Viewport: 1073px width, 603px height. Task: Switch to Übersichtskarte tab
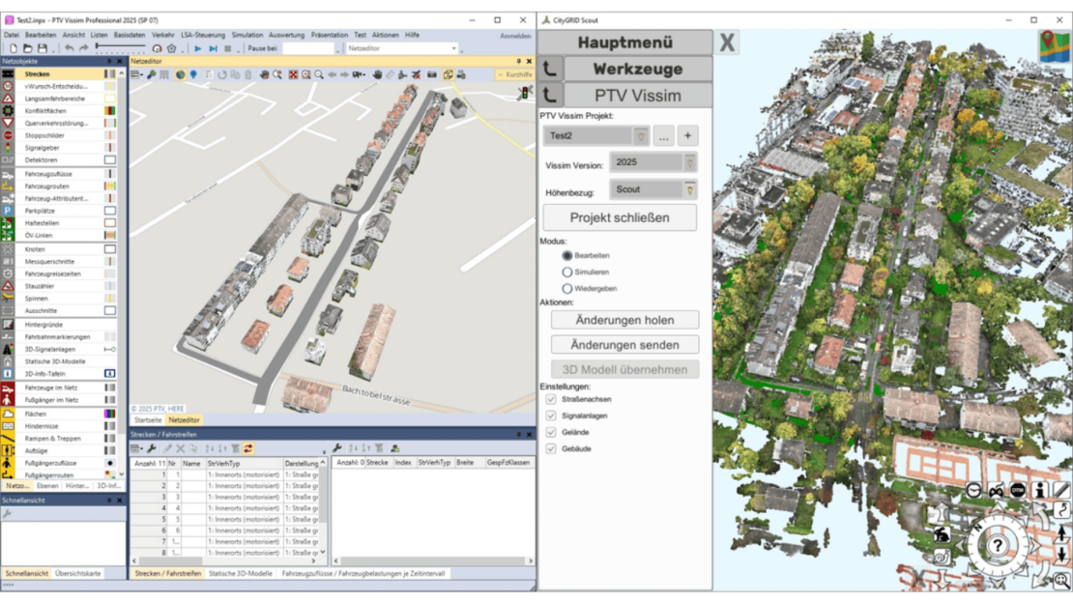(78, 574)
